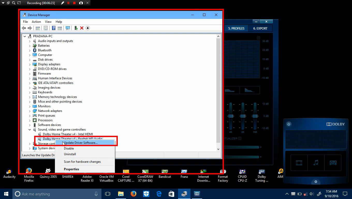The height and width of the screenshot is (199, 352).
Task: Open Bandicut desktop shortcut
Action: (x=165, y=174)
